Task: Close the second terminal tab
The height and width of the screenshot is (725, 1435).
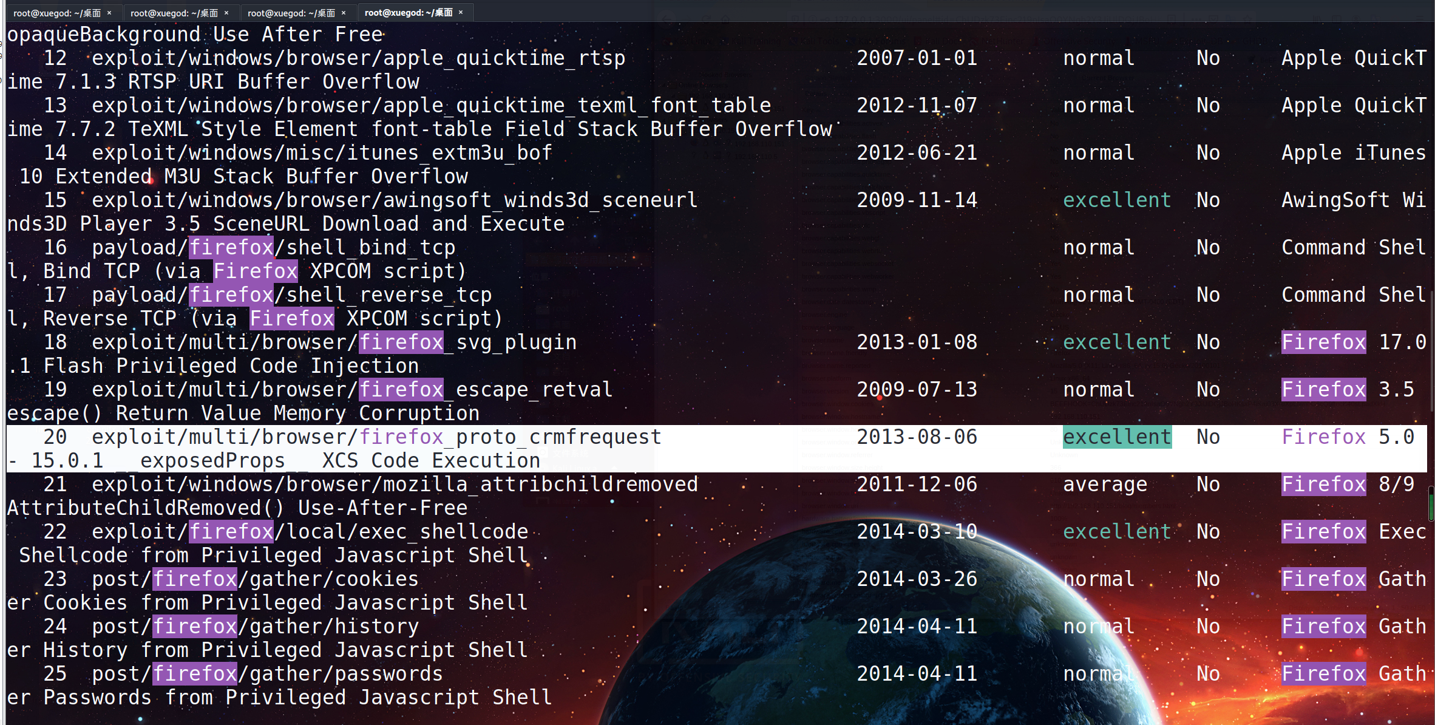Action: click(x=226, y=13)
